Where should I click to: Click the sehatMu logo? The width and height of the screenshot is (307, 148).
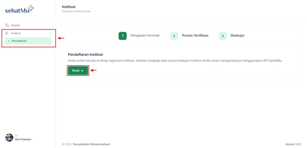pyautogui.click(x=19, y=9)
